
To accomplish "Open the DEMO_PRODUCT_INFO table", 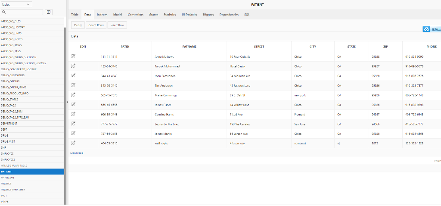I will pyautogui.click(x=32, y=93).
